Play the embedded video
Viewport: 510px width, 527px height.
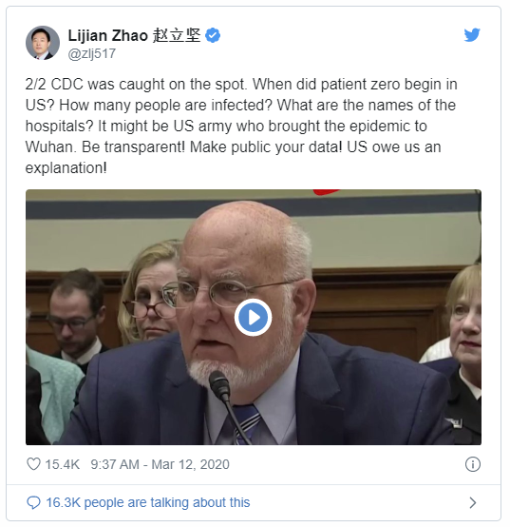(253, 318)
